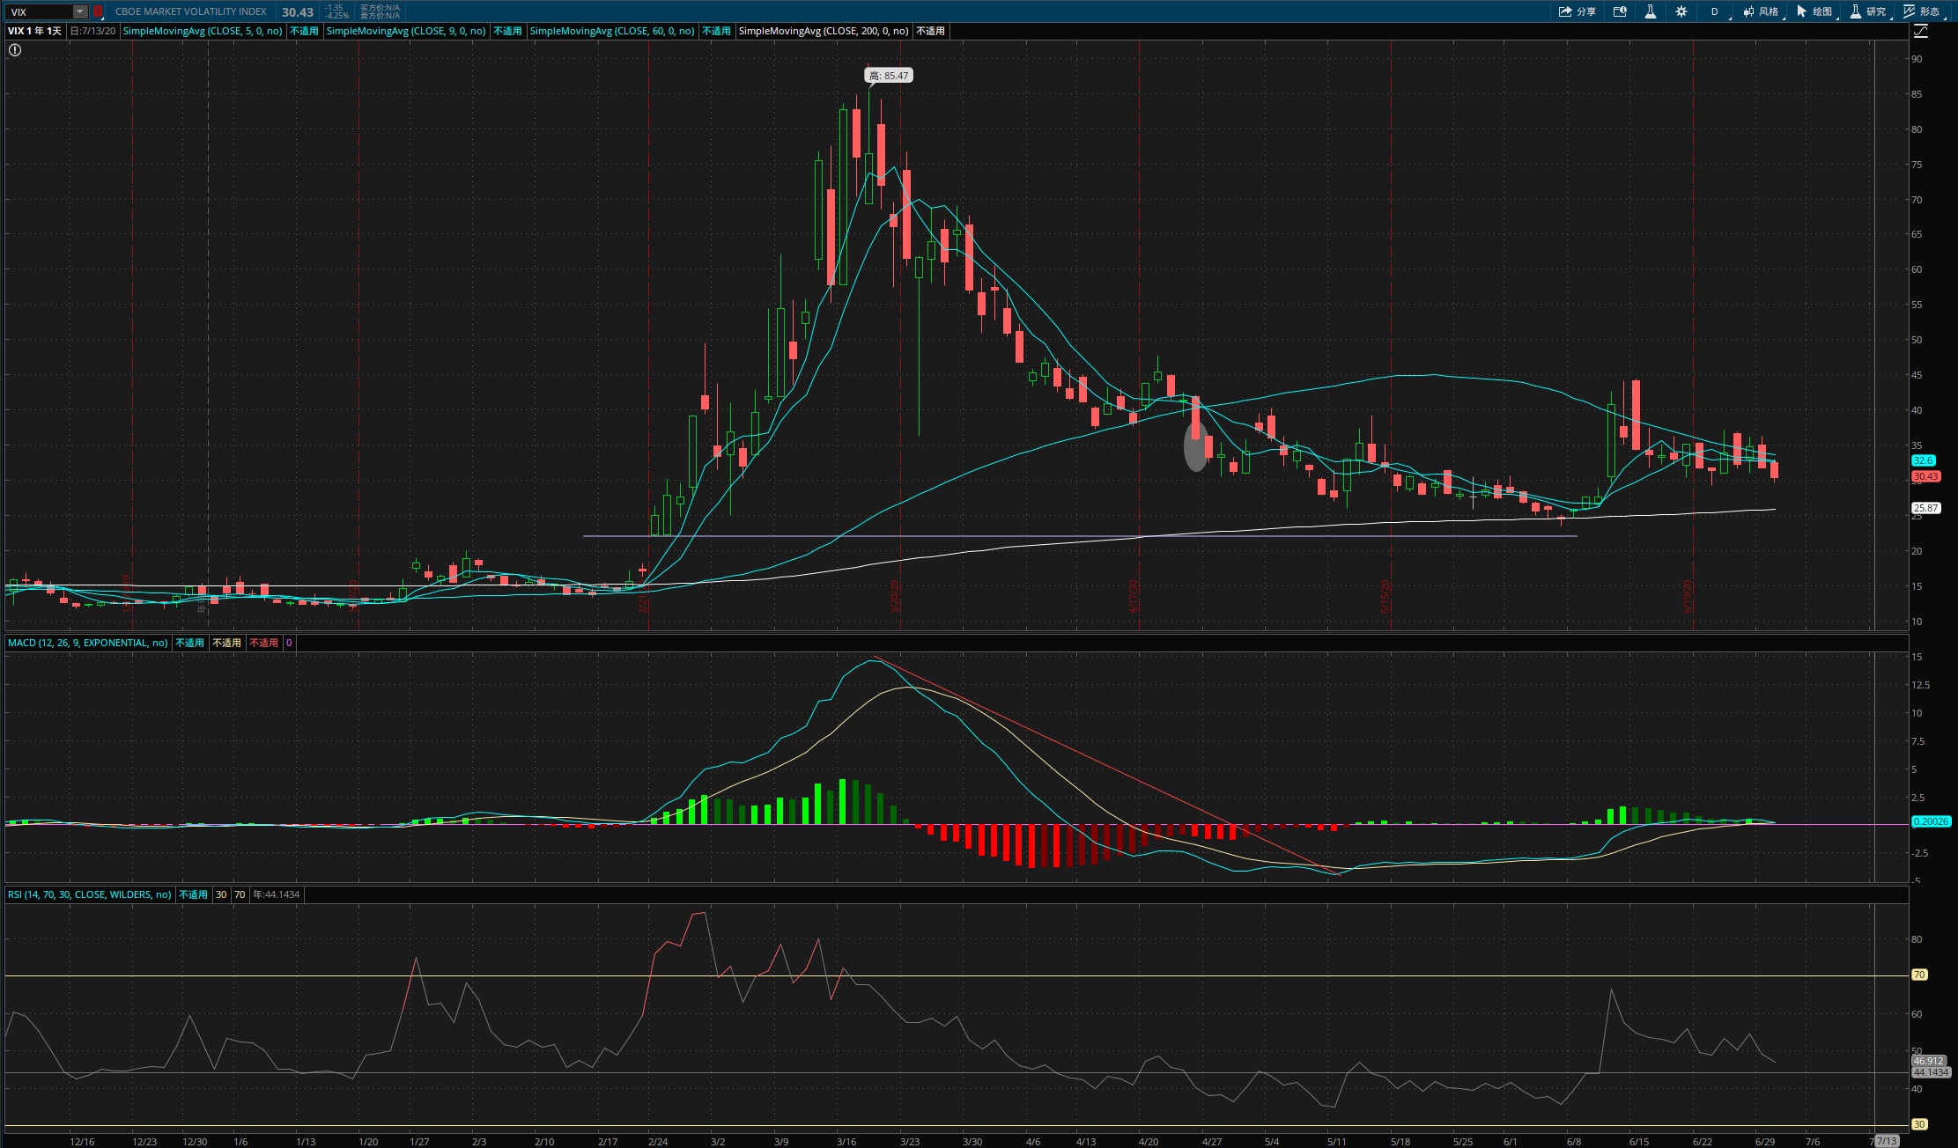Open the 分享 share menu
This screenshot has width=1958, height=1148.
pyautogui.click(x=1577, y=11)
